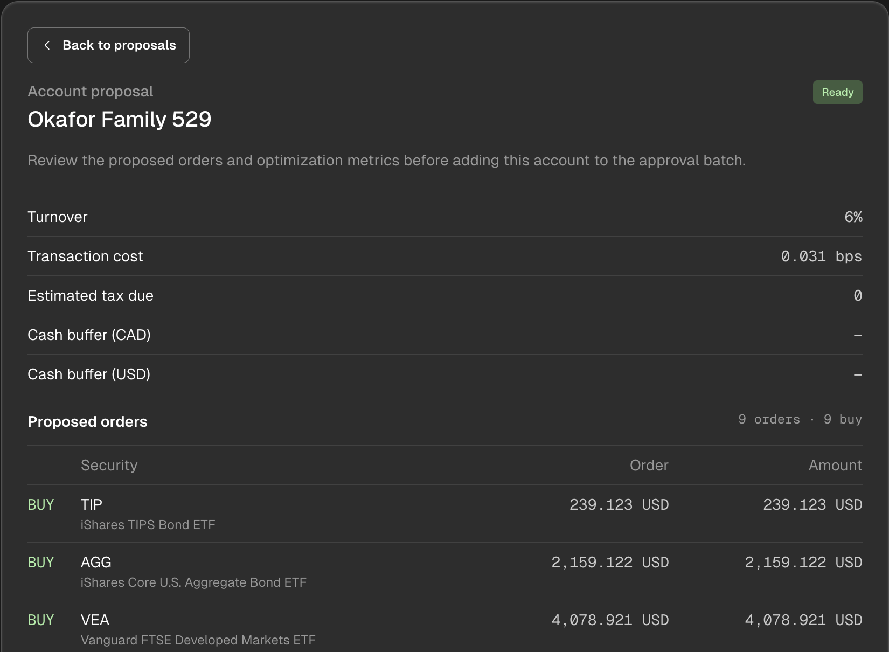Click the Estimated tax due label
Viewport: 889px width, 652px height.
[91, 295]
